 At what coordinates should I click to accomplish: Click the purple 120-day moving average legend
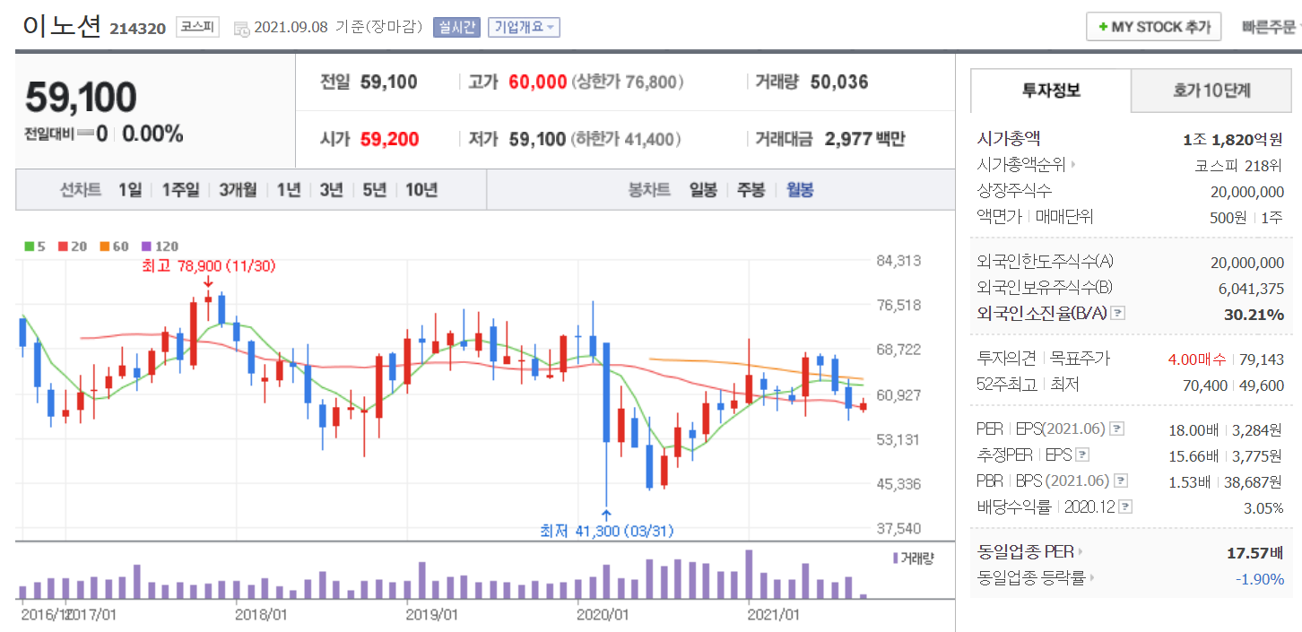160,246
